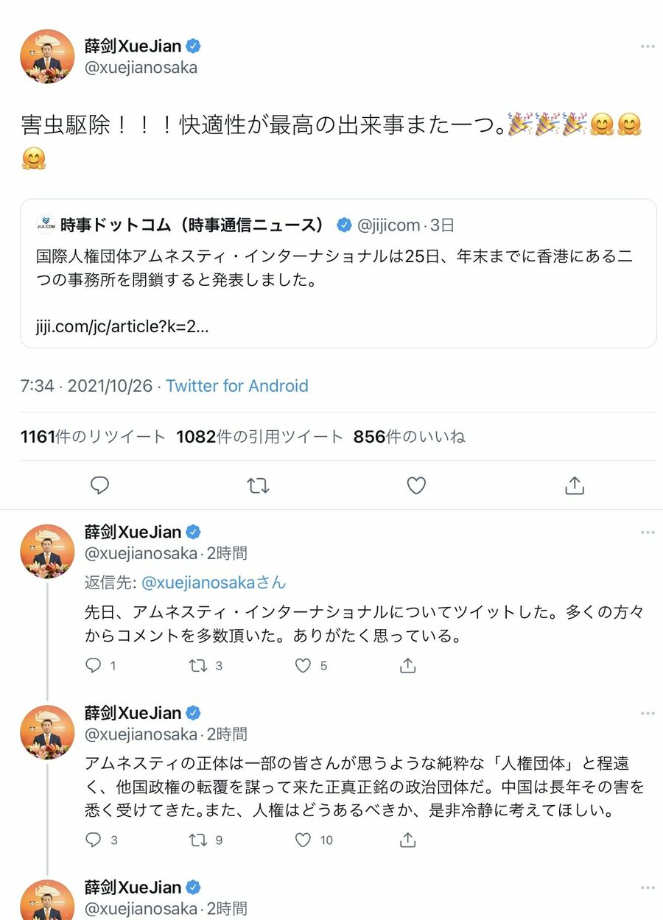Retweet the reply with 9 retweets

click(x=198, y=840)
